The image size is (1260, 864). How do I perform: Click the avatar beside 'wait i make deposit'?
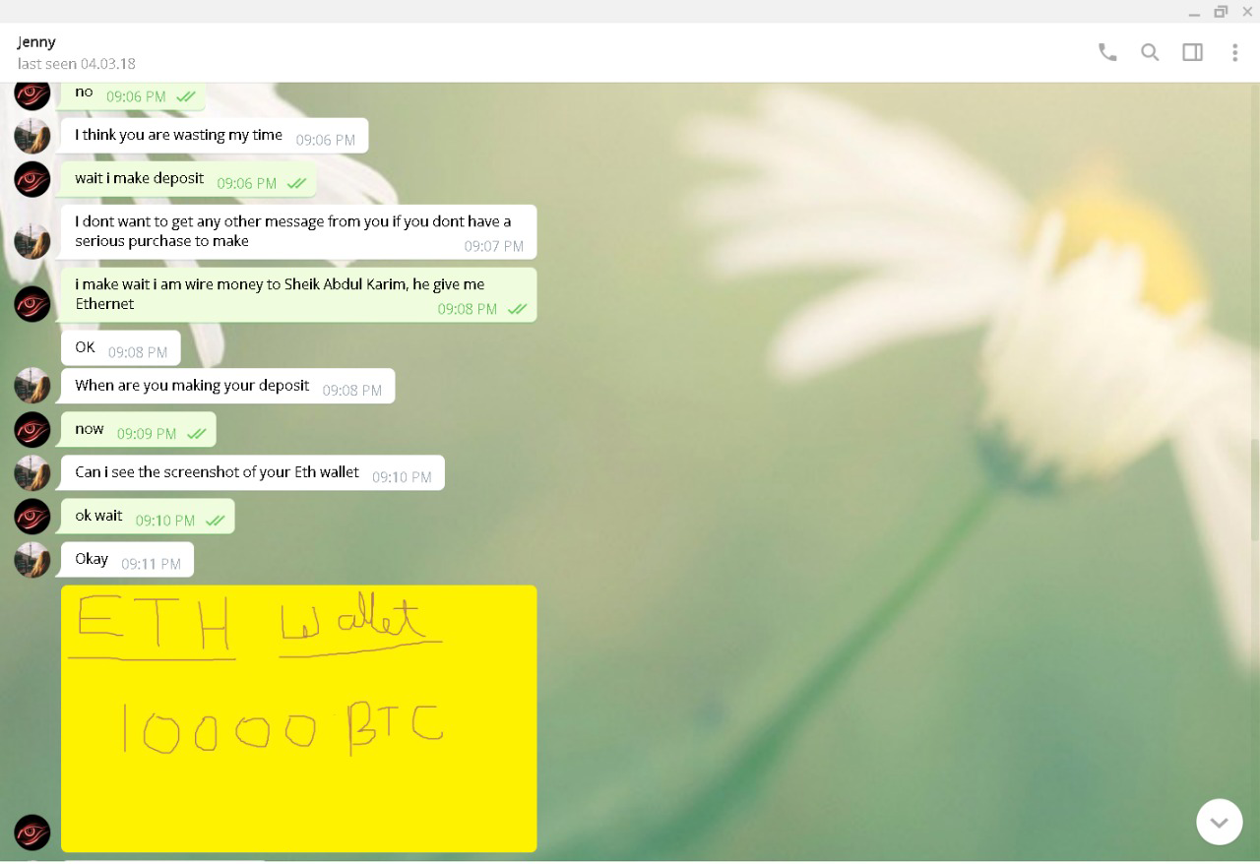pos(32,179)
